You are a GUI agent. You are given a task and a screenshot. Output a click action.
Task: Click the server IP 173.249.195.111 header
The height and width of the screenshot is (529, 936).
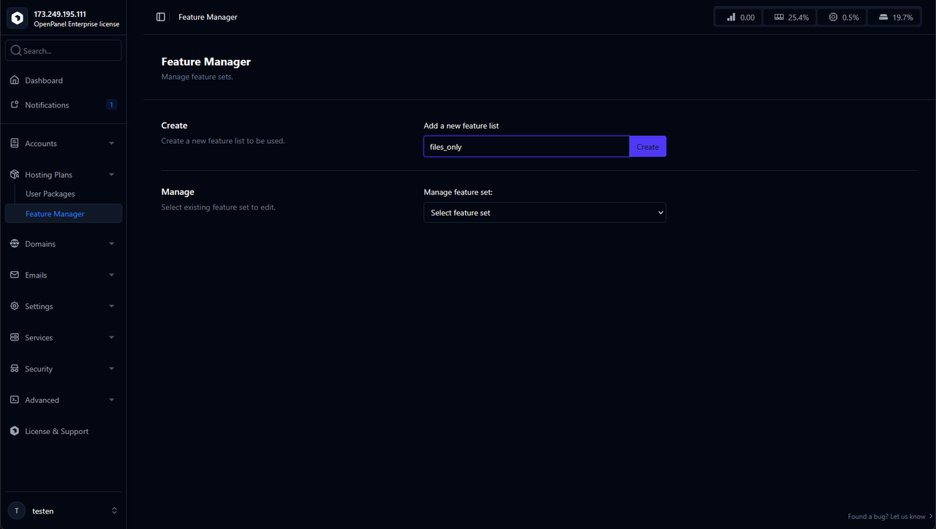[x=60, y=14]
